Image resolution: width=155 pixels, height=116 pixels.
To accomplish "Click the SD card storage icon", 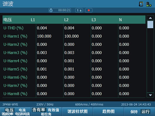I will click(x=141, y=4).
